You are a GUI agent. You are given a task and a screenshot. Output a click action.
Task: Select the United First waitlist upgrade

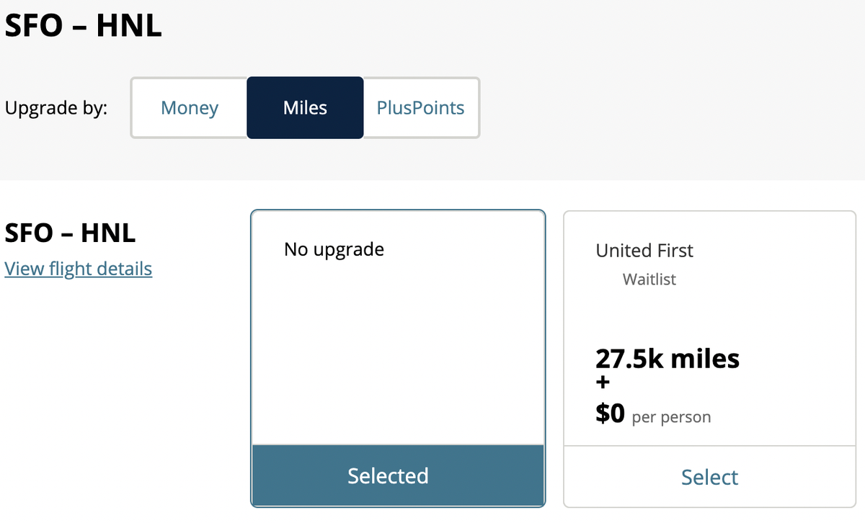pos(709,477)
